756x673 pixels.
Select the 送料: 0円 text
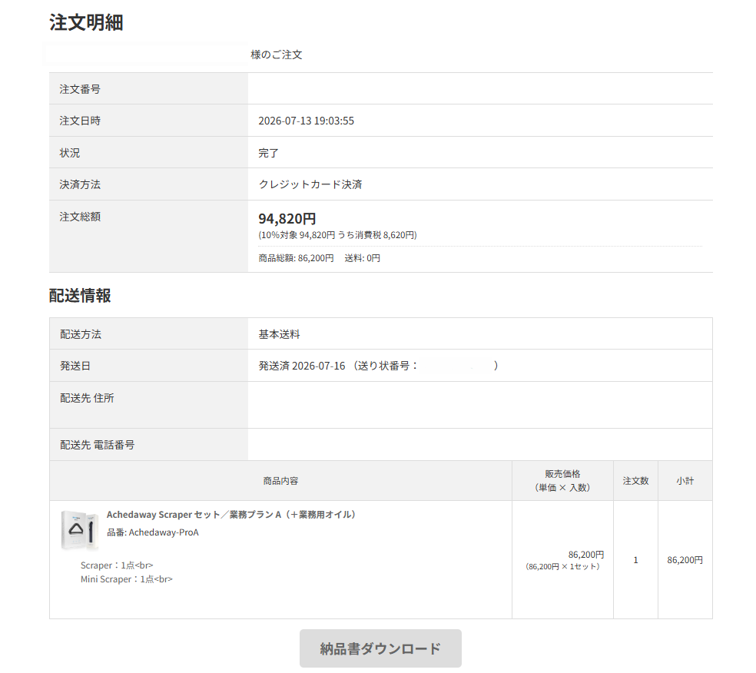362,258
